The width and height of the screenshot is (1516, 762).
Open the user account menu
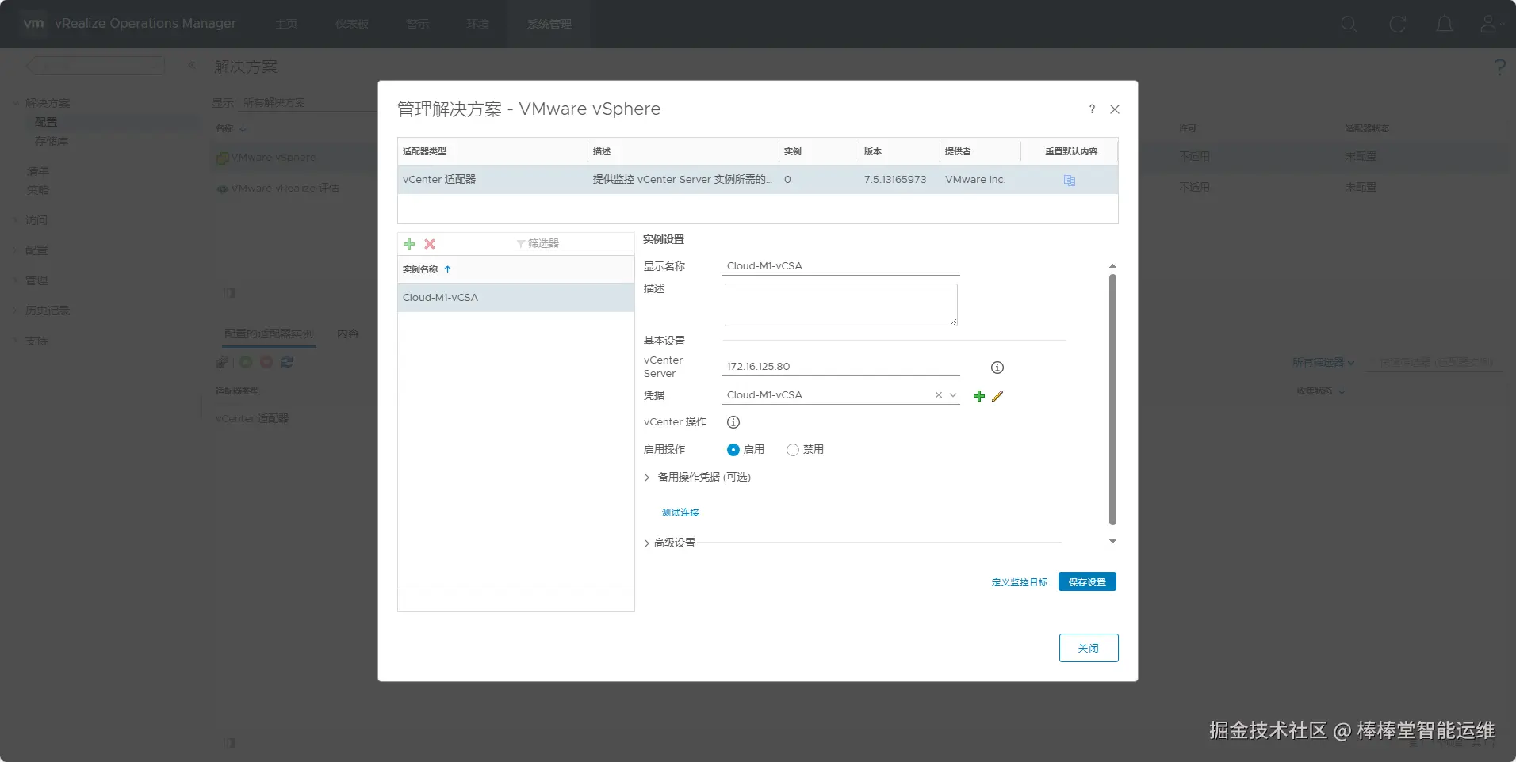point(1491,25)
